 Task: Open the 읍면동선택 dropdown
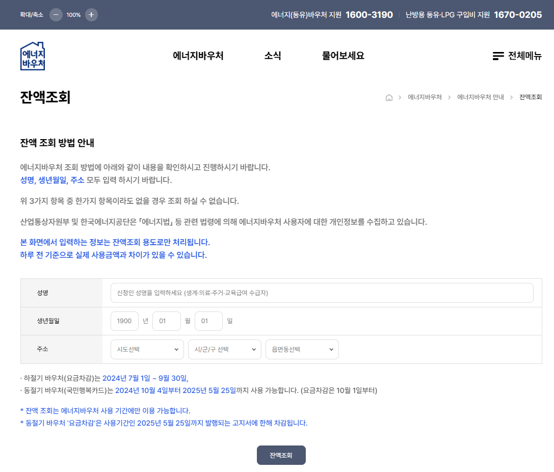[x=302, y=349]
